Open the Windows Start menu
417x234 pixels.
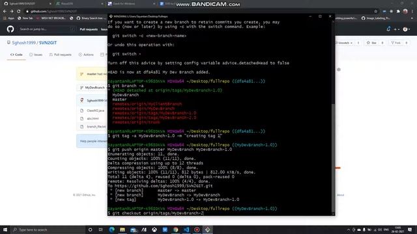click(5, 229)
